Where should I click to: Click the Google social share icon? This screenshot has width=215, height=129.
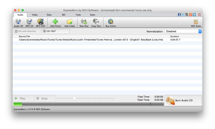coord(187,15)
